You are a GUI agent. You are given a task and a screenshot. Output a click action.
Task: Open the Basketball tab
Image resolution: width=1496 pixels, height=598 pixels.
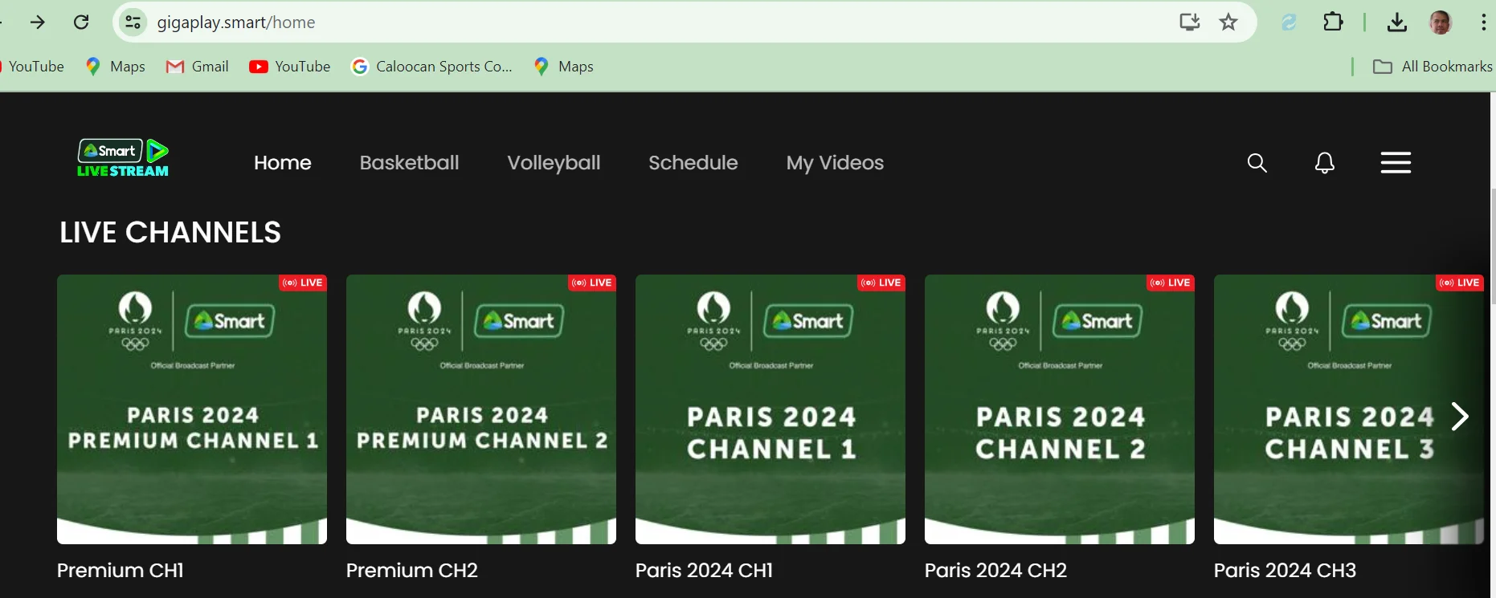(x=410, y=163)
